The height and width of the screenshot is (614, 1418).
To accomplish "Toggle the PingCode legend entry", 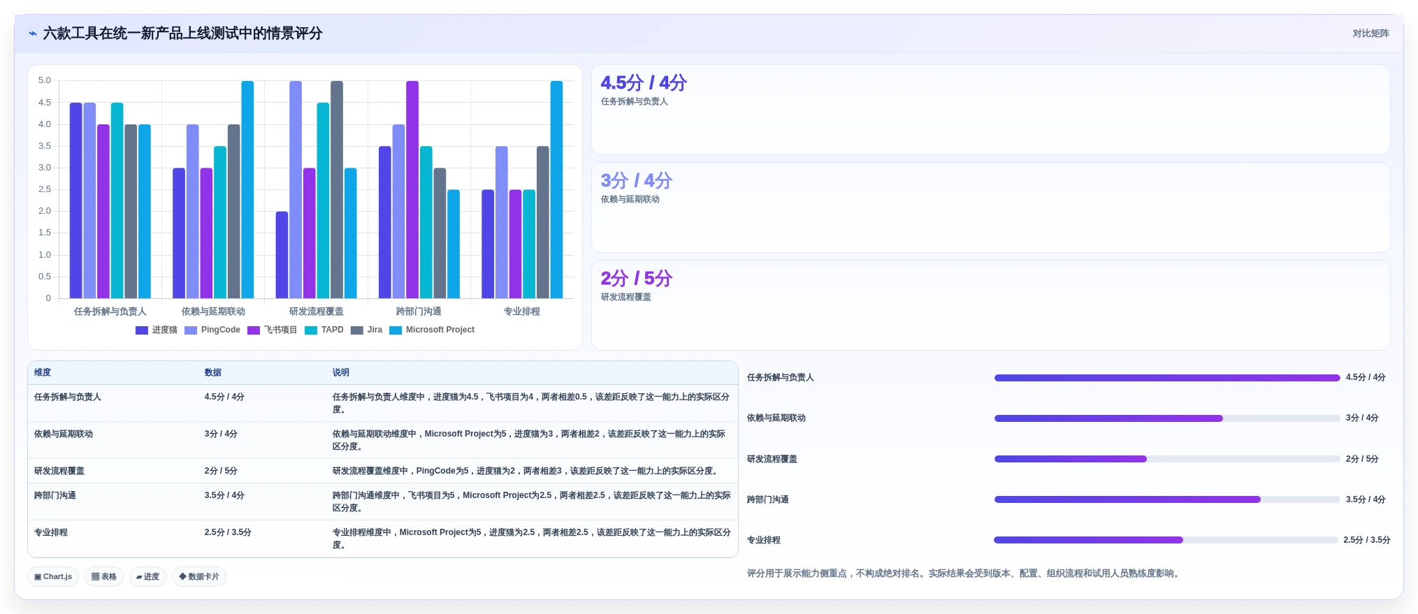I will 212,330.
